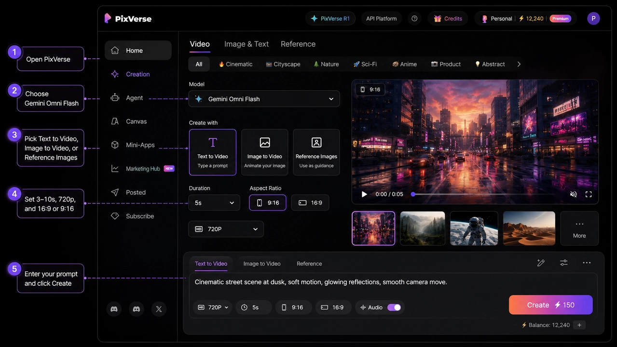This screenshot has height=347, width=617.
Task: Select the All category chip
Action: tap(199, 64)
